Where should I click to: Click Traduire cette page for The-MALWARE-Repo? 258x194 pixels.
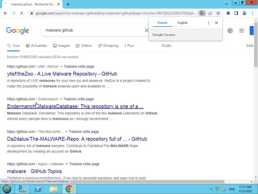click(x=84, y=132)
